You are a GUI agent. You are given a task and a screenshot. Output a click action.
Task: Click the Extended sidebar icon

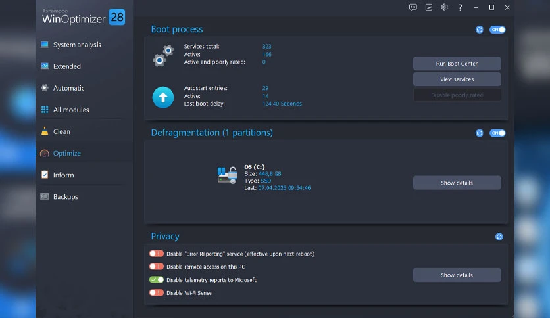[45, 66]
